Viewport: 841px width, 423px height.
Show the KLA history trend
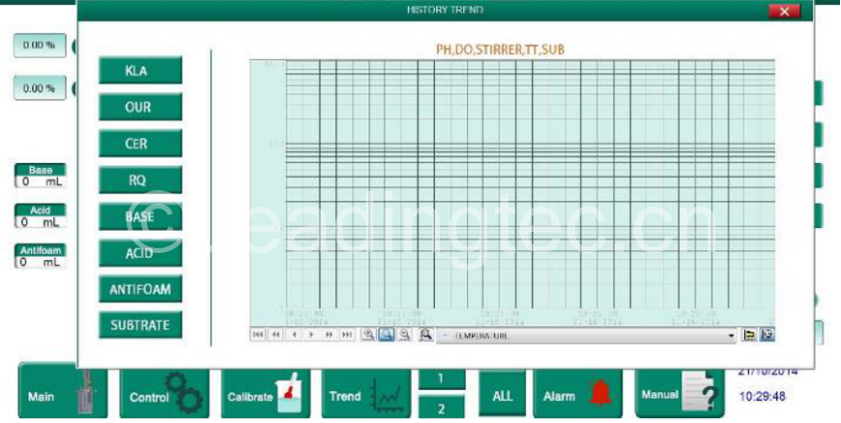(139, 70)
